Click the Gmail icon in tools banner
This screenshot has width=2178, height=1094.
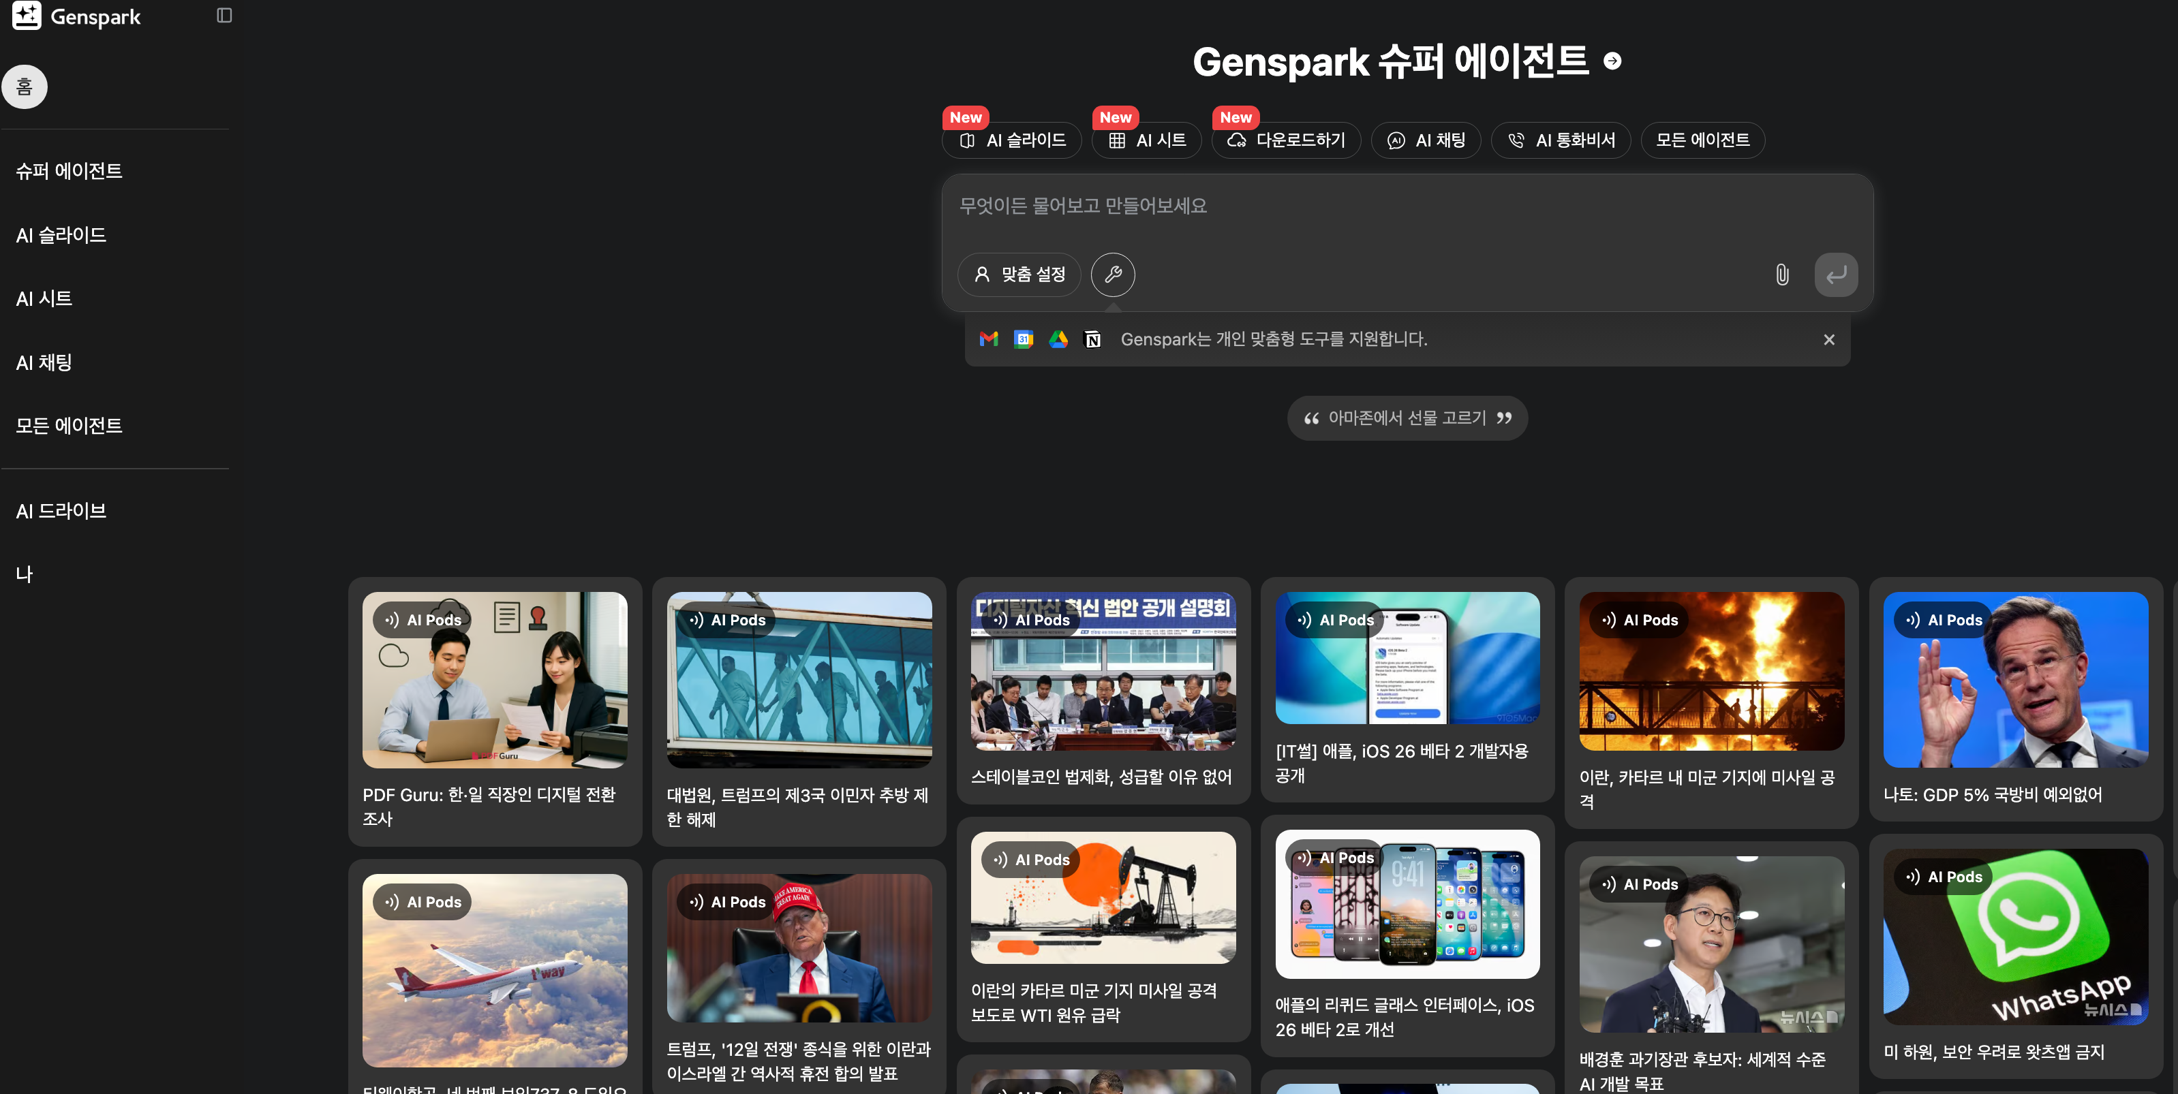pos(988,339)
